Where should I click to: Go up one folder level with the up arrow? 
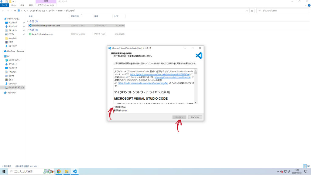[15, 11]
